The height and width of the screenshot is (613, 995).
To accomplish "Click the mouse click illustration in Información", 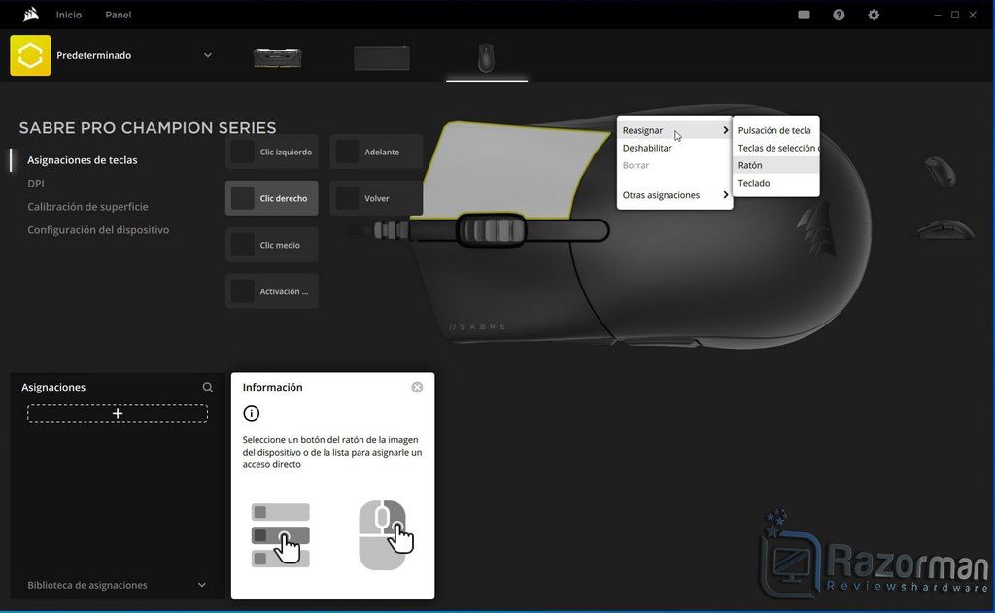I will [385, 535].
